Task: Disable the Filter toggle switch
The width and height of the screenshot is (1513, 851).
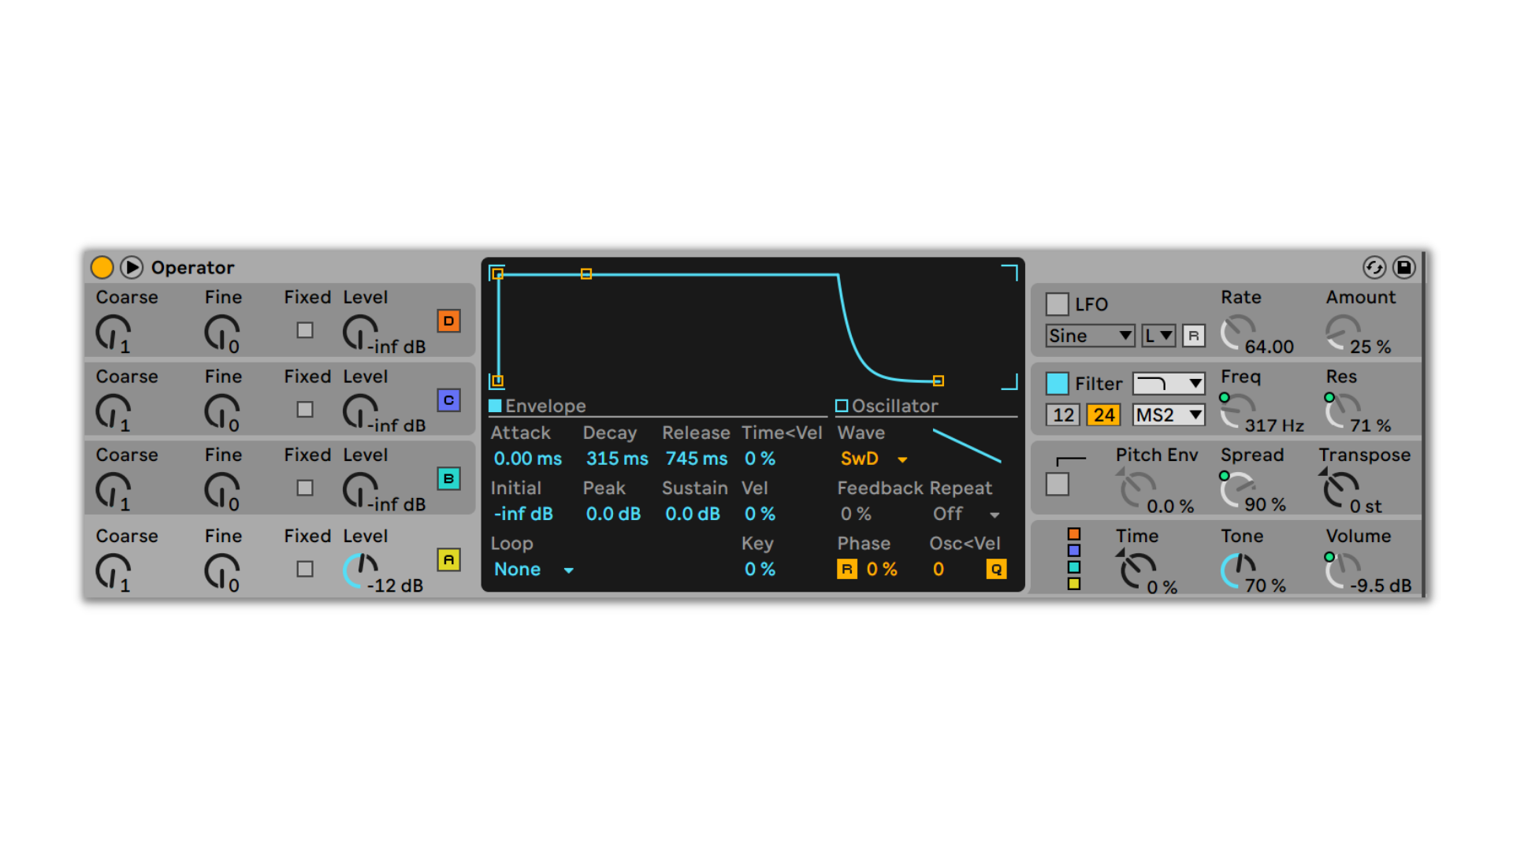Action: 1057,384
